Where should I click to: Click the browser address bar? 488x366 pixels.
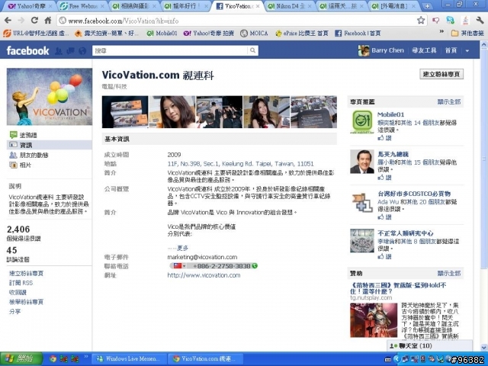(x=236, y=21)
